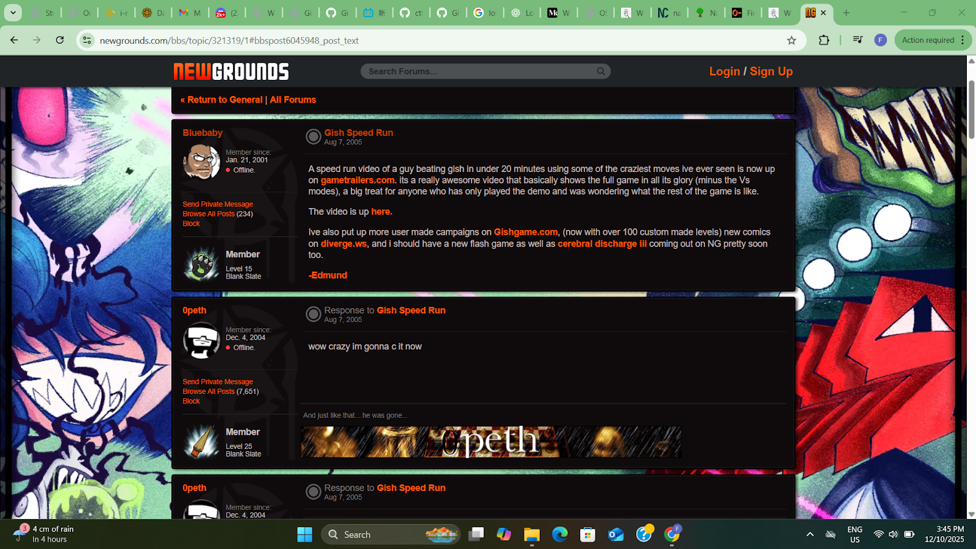Open the Chrome menu three dots
Viewport: 976px width, 549px height.
(x=963, y=40)
